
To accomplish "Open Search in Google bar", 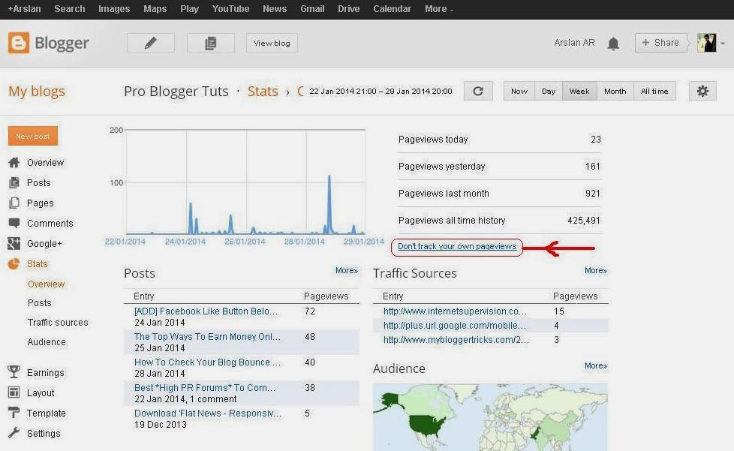I will (70, 9).
